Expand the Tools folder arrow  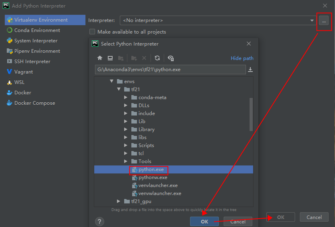126,161
